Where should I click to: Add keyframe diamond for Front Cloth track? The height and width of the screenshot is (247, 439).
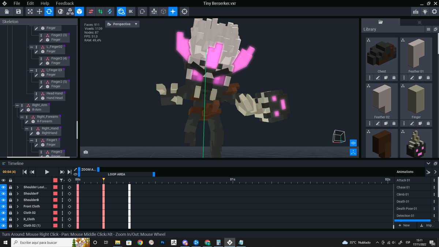click(69, 206)
